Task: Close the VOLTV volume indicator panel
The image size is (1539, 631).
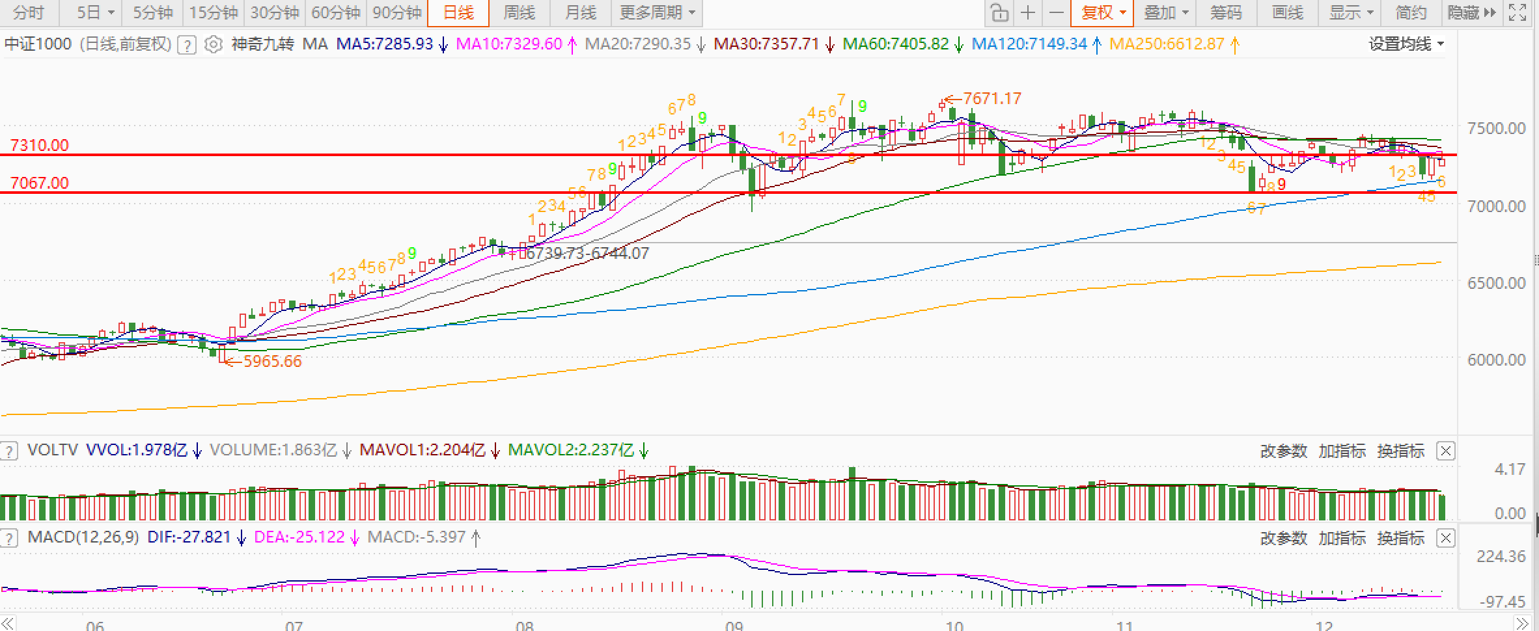Action: [x=1445, y=451]
